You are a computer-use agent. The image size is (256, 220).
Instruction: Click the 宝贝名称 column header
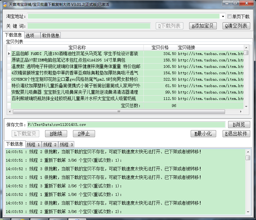tap(77, 47)
